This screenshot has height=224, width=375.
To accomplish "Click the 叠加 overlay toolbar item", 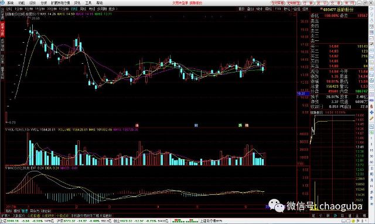I will [x=250, y=9].
